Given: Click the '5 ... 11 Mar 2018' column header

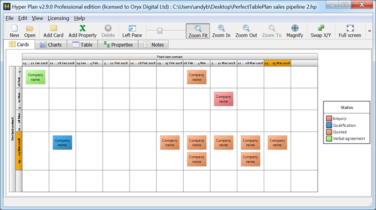Looking at the screenshot, I should 223,63.
